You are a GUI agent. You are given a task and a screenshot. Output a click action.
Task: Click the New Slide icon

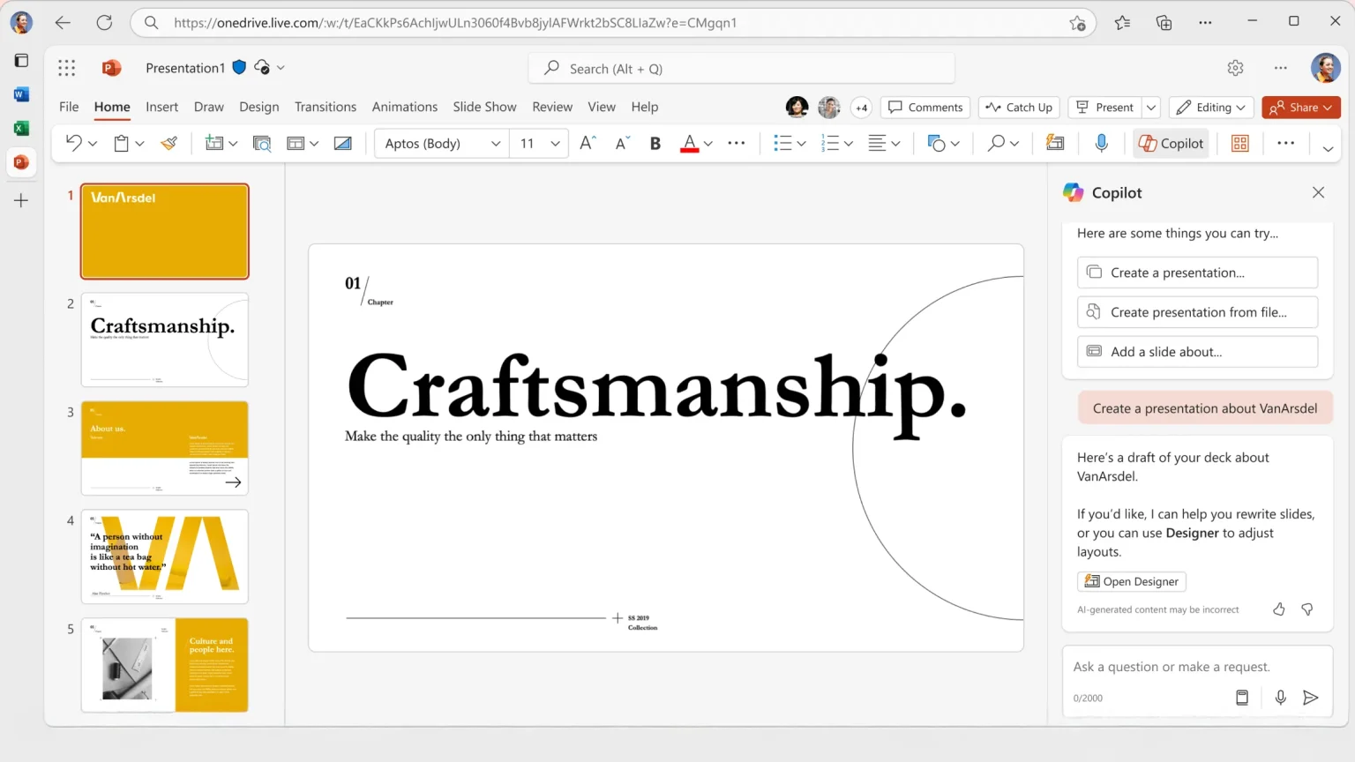pos(214,143)
